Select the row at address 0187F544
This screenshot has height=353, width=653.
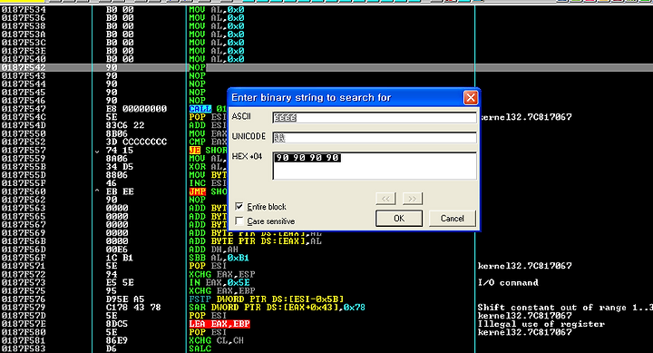point(326,83)
